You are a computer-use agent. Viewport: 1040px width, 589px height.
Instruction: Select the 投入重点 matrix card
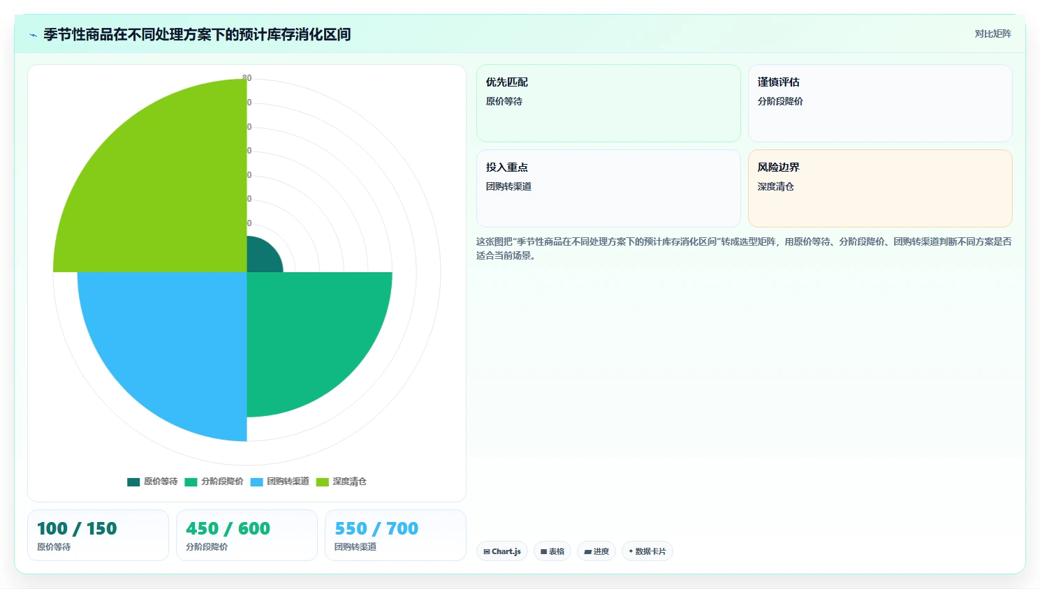(608, 188)
